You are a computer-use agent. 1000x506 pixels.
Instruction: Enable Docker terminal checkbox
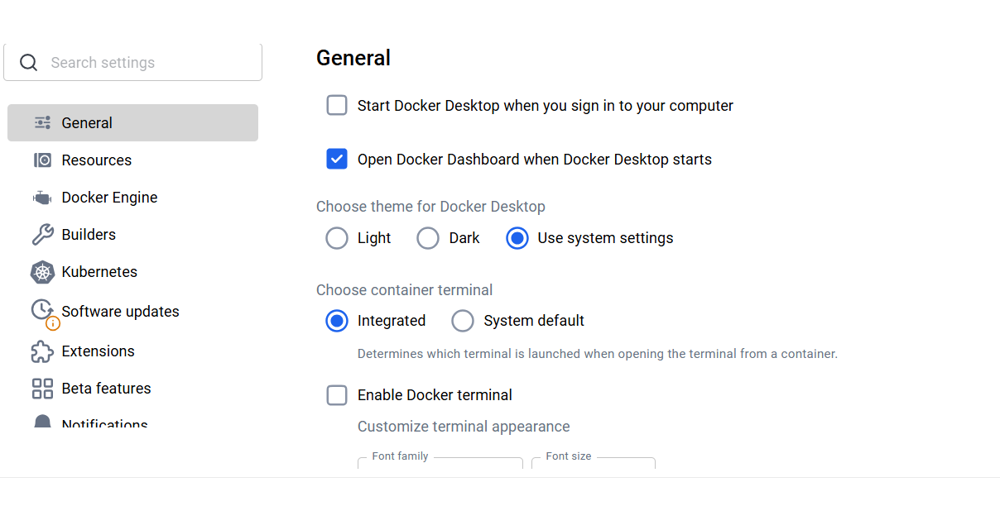(x=337, y=395)
